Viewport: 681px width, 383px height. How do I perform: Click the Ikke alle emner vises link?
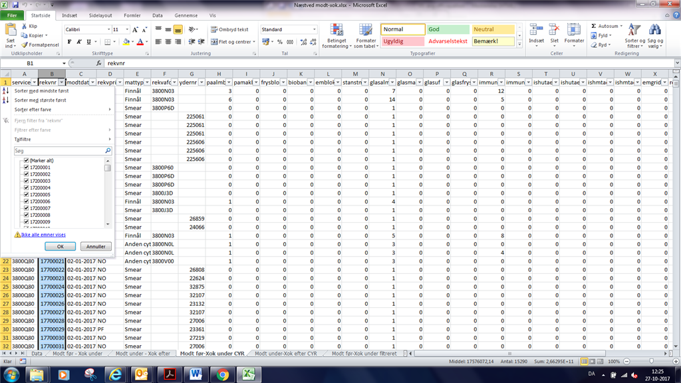(x=43, y=235)
